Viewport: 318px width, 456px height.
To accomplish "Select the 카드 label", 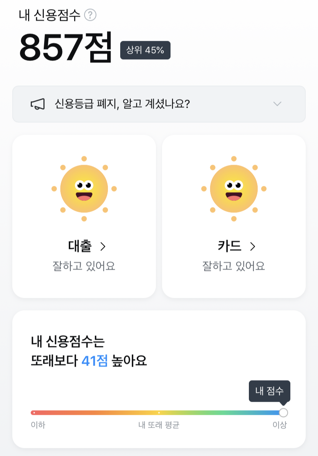I will (230, 246).
